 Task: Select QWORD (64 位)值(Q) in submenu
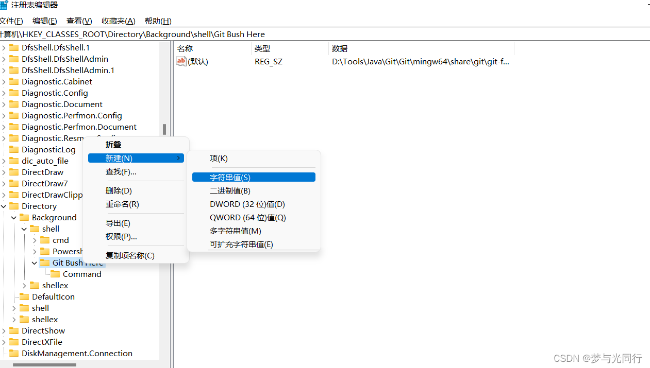click(x=254, y=218)
